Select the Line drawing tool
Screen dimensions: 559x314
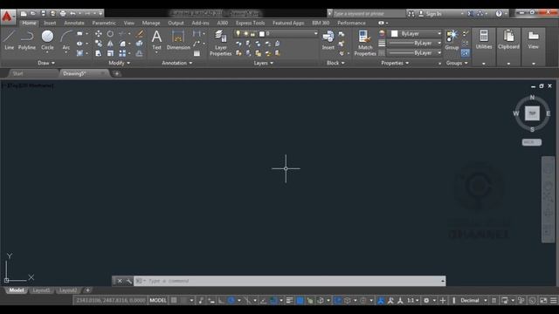[x=10, y=39]
